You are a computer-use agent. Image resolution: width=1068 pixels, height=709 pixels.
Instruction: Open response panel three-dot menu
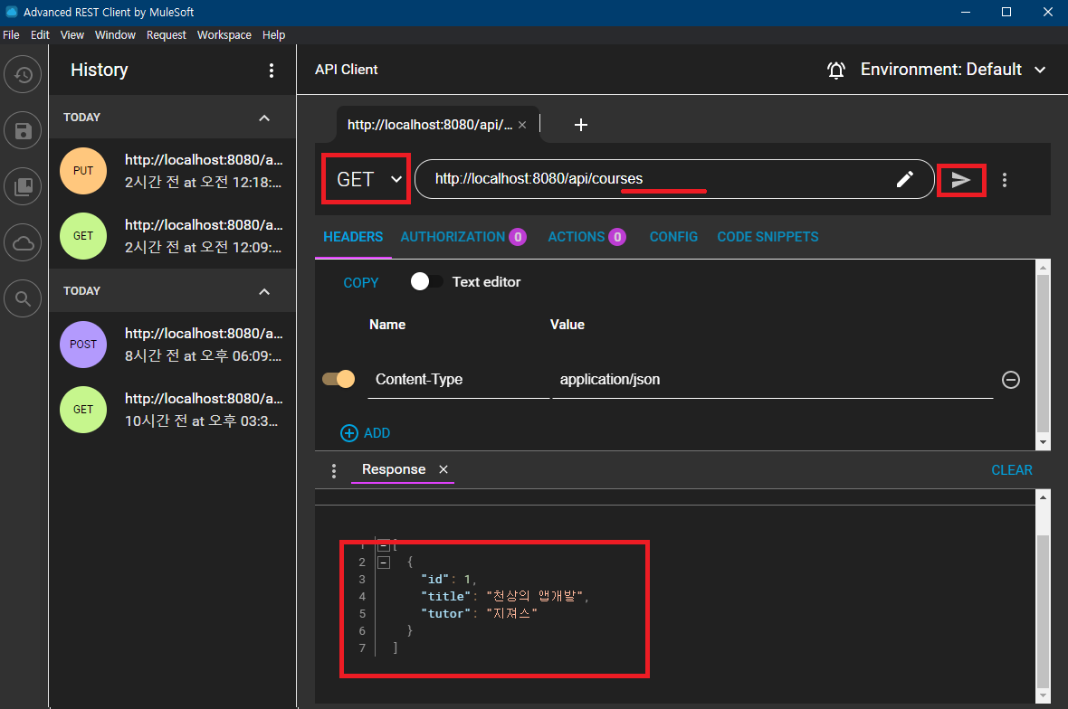click(334, 471)
